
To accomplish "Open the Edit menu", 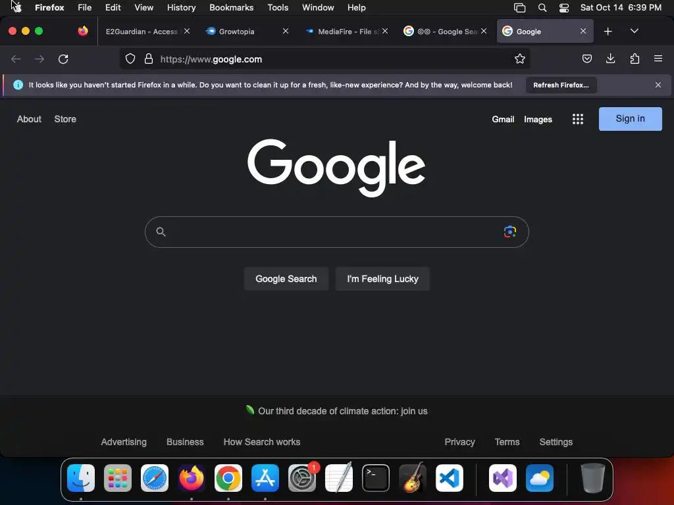I will tap(113, 7).
